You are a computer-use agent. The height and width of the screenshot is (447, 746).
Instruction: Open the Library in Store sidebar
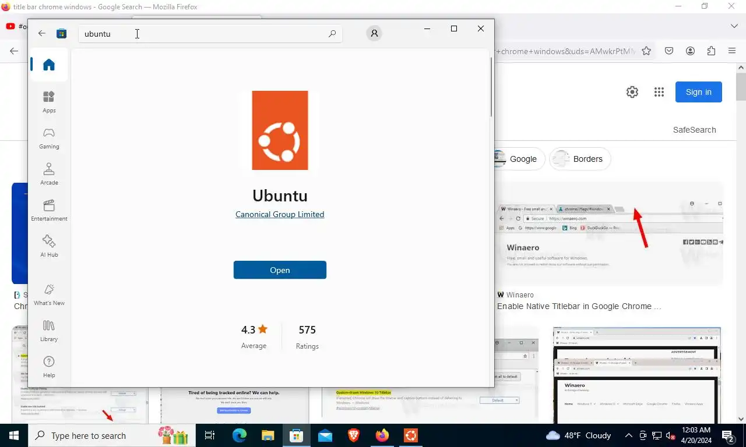[49, 331]
